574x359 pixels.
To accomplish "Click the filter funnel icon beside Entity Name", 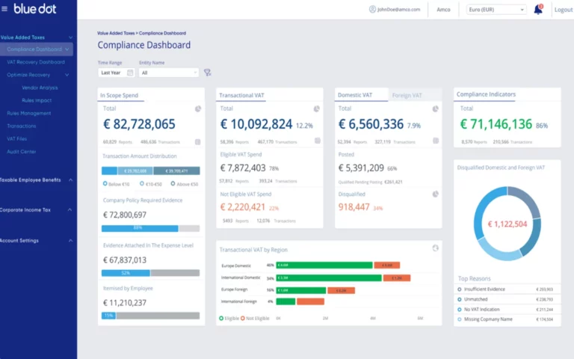I will [x=208, y=73].
